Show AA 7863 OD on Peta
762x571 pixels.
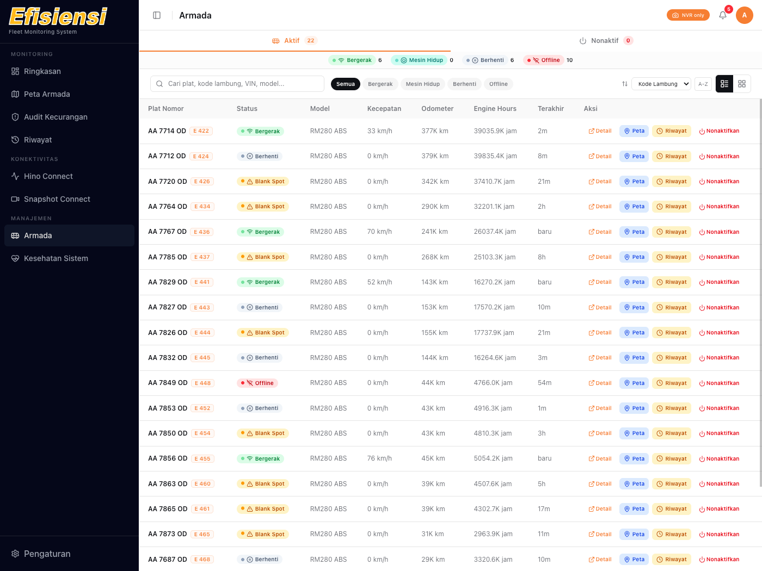point(634,484)
